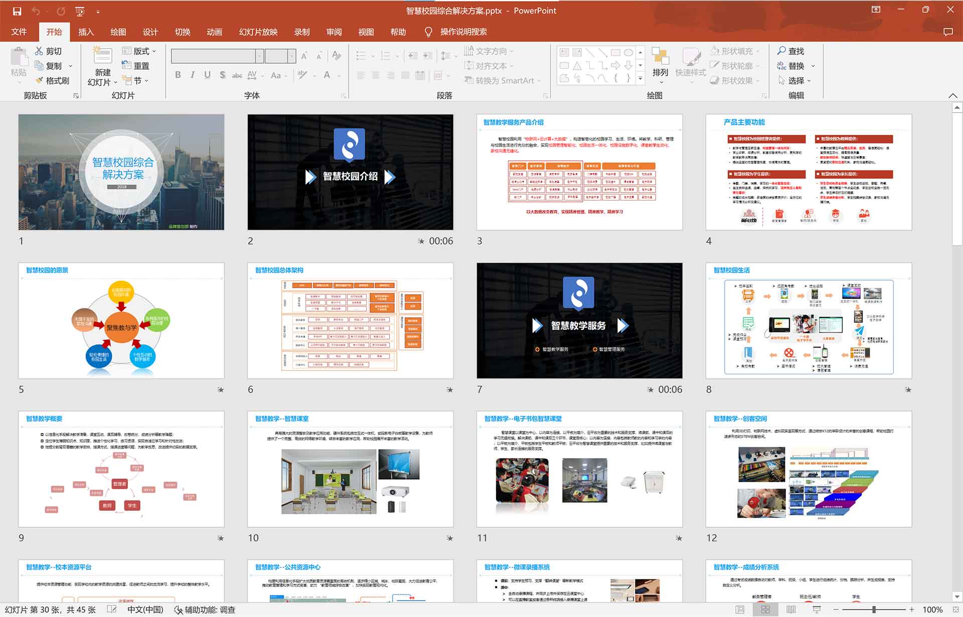This screenshot has width=963, height=617.
Task: Open the Slide Show (幻灯片放映) tab
Action: pyautogui.click(x=258, y=32)
